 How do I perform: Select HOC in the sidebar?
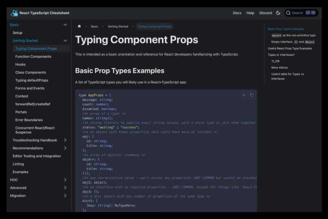coord(14,180)
